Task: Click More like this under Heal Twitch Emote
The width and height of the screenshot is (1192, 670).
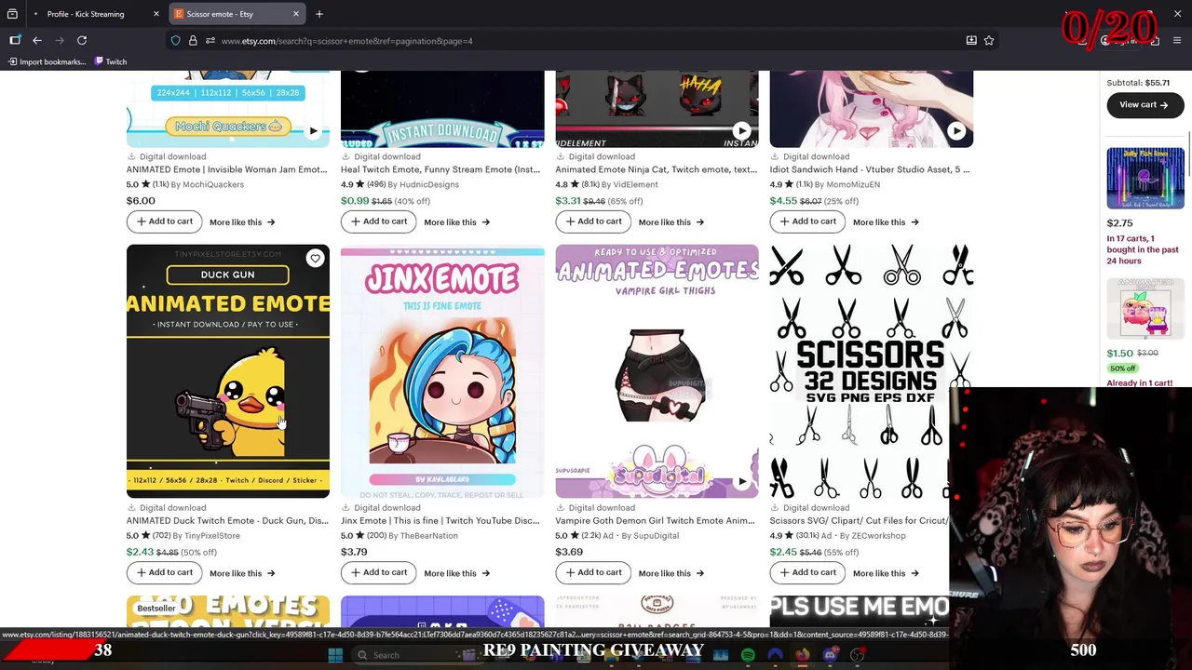Action: (456, 222)
